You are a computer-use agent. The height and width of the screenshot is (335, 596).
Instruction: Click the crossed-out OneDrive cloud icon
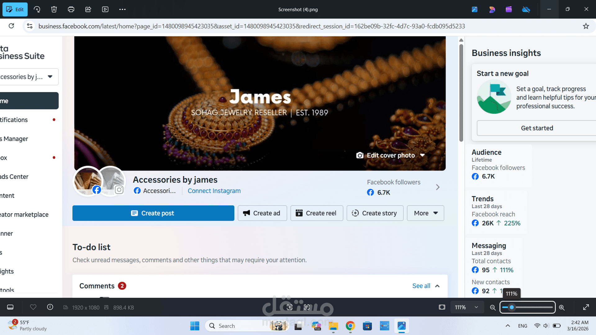tap(526, 9)
